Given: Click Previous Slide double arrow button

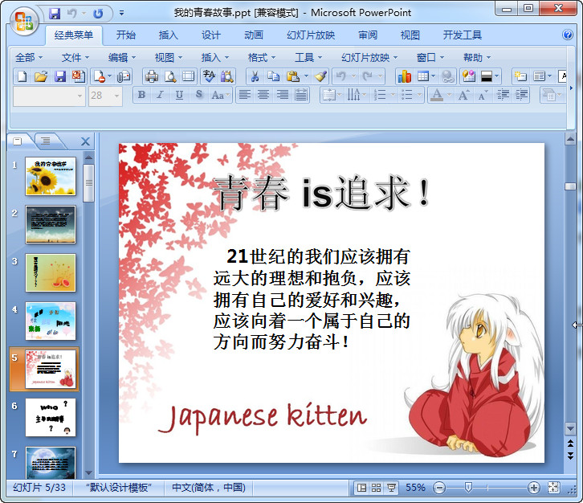Looking at the screenshot, I should pyautogui.click(x=570, y=443).
